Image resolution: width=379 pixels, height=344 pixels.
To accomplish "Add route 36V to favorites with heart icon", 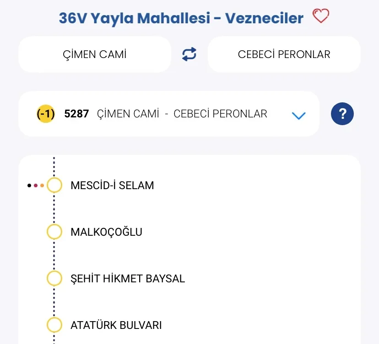I will (x=321, y=17).
